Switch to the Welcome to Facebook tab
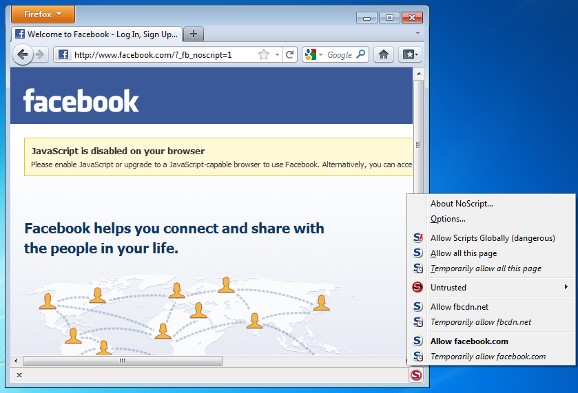Viewport: 578px width, 393px height. [x=96, y=34]
